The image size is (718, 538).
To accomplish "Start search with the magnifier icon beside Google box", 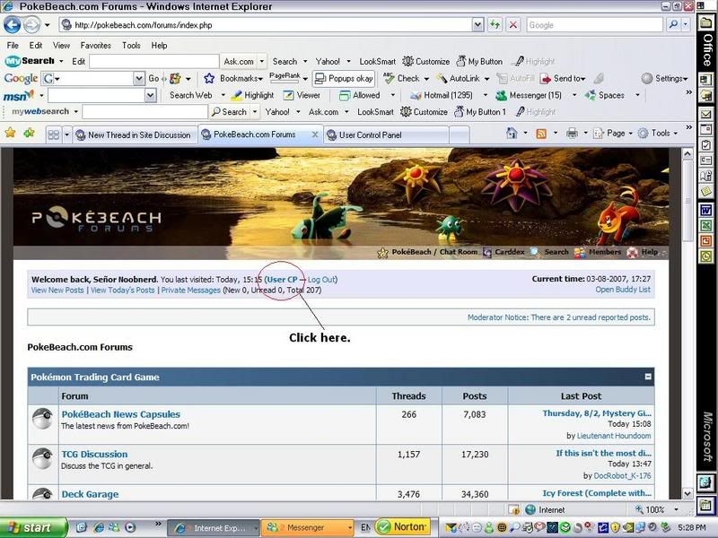I will (673, 25).
